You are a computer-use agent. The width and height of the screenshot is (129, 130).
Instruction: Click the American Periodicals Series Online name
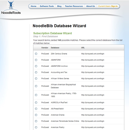tap(65, 121)
